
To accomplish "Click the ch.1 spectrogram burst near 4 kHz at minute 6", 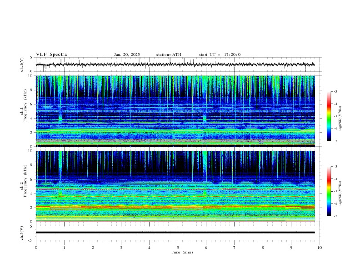I will pyautogui.click(x=205, y=119).
